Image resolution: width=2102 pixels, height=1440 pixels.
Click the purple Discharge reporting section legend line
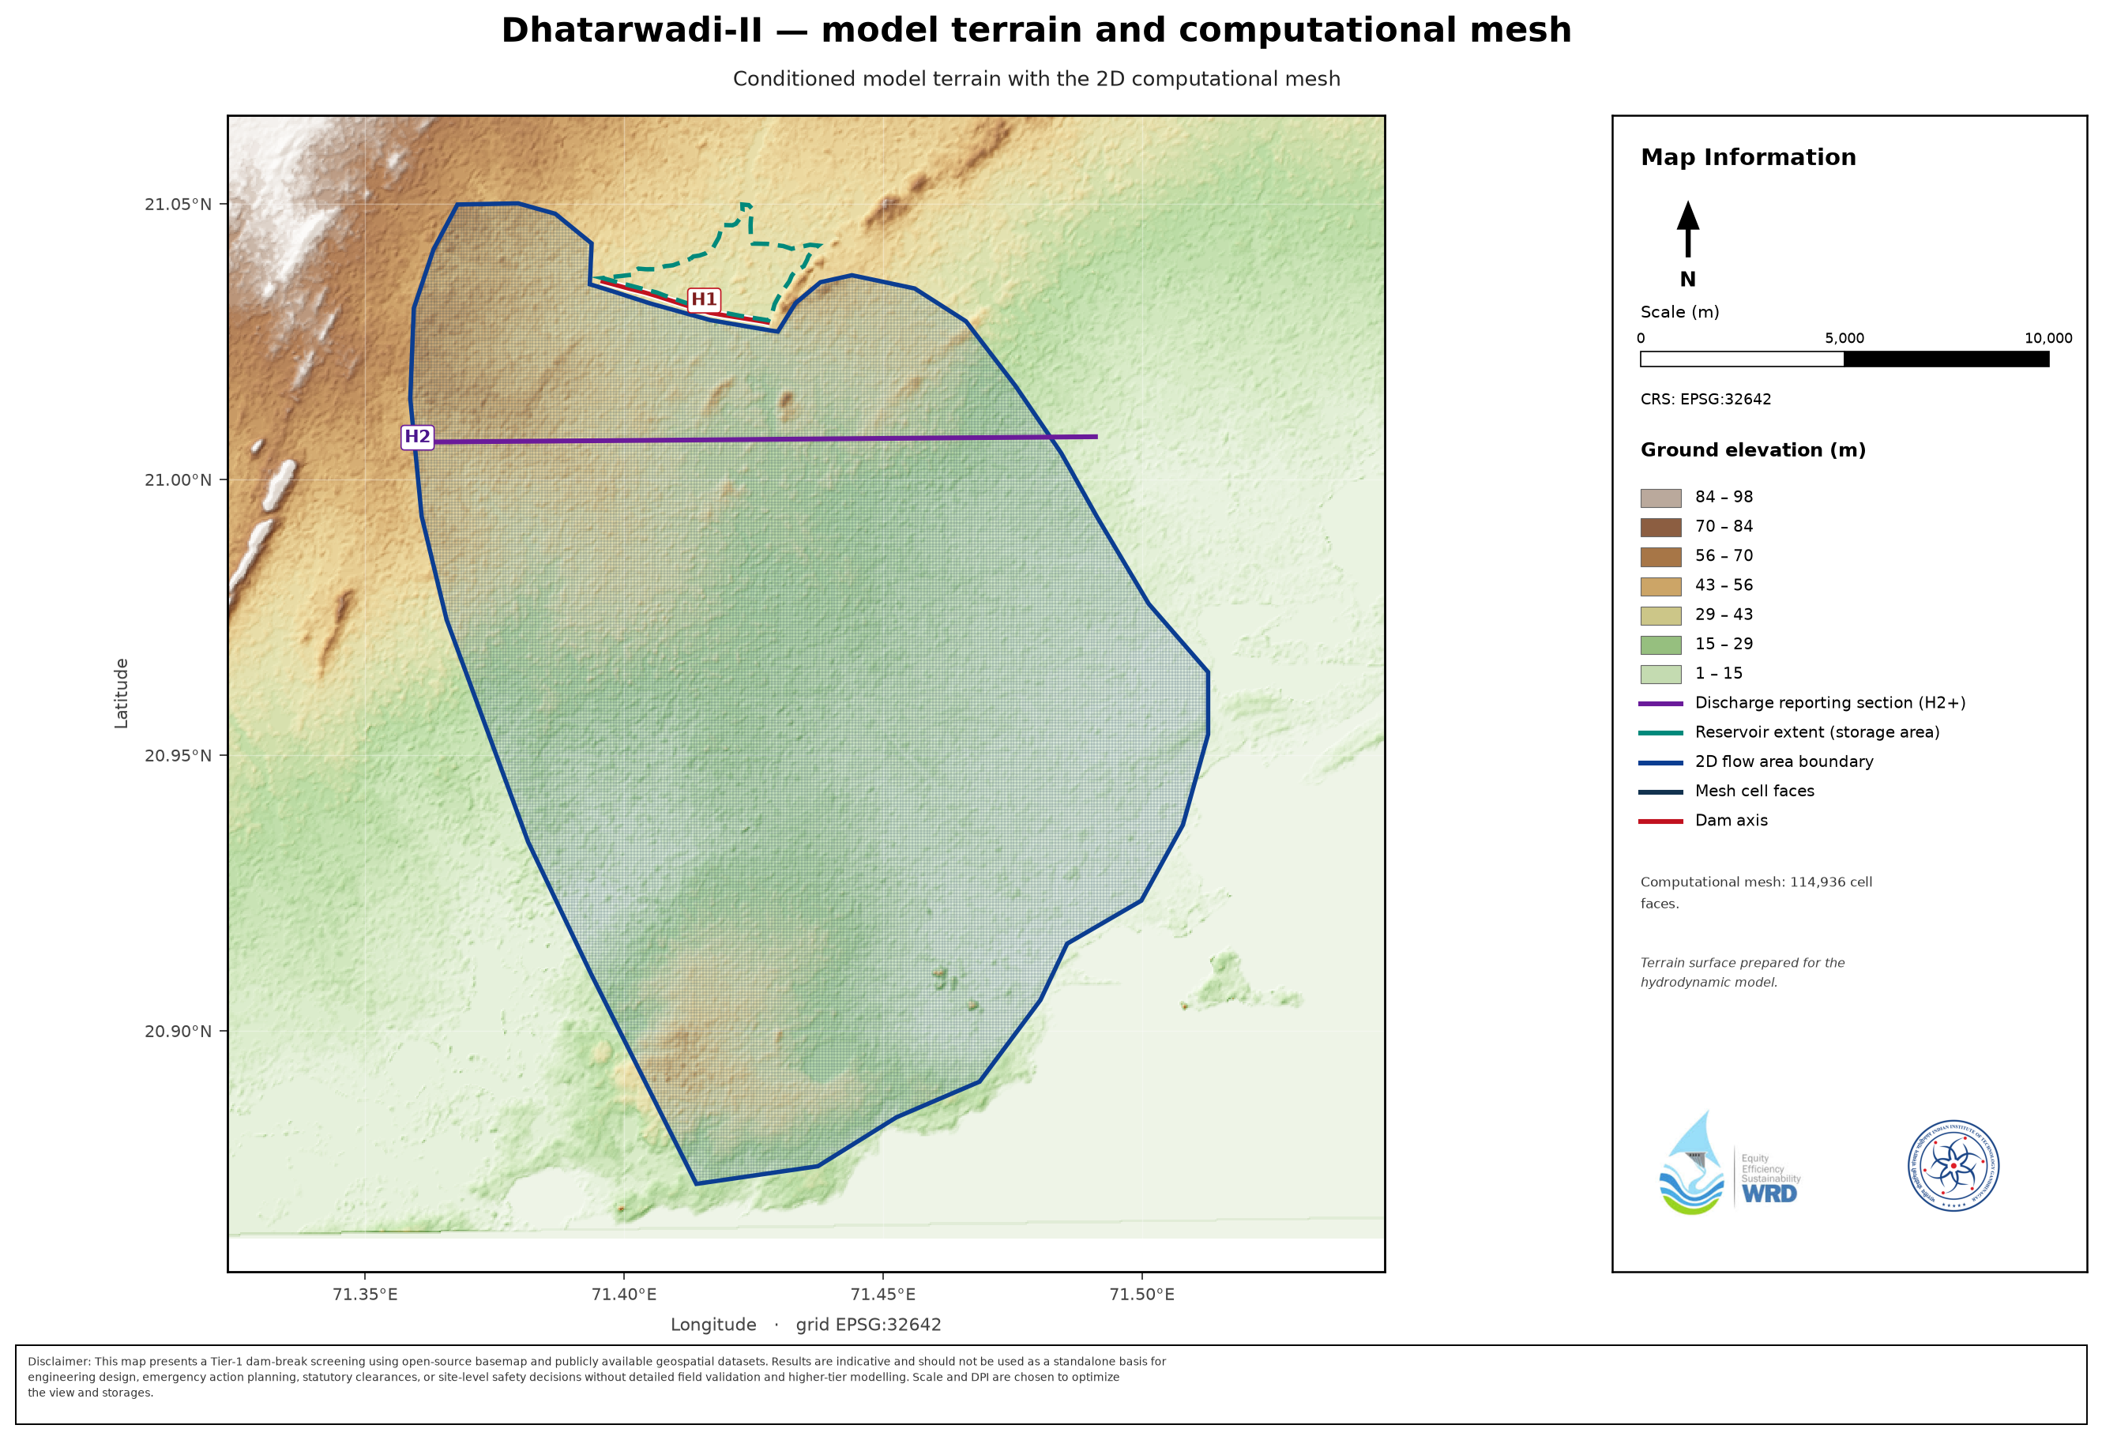click(1660, 704)
